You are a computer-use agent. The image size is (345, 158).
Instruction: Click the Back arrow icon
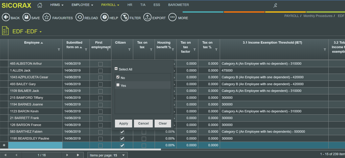[x=6, y=17]
